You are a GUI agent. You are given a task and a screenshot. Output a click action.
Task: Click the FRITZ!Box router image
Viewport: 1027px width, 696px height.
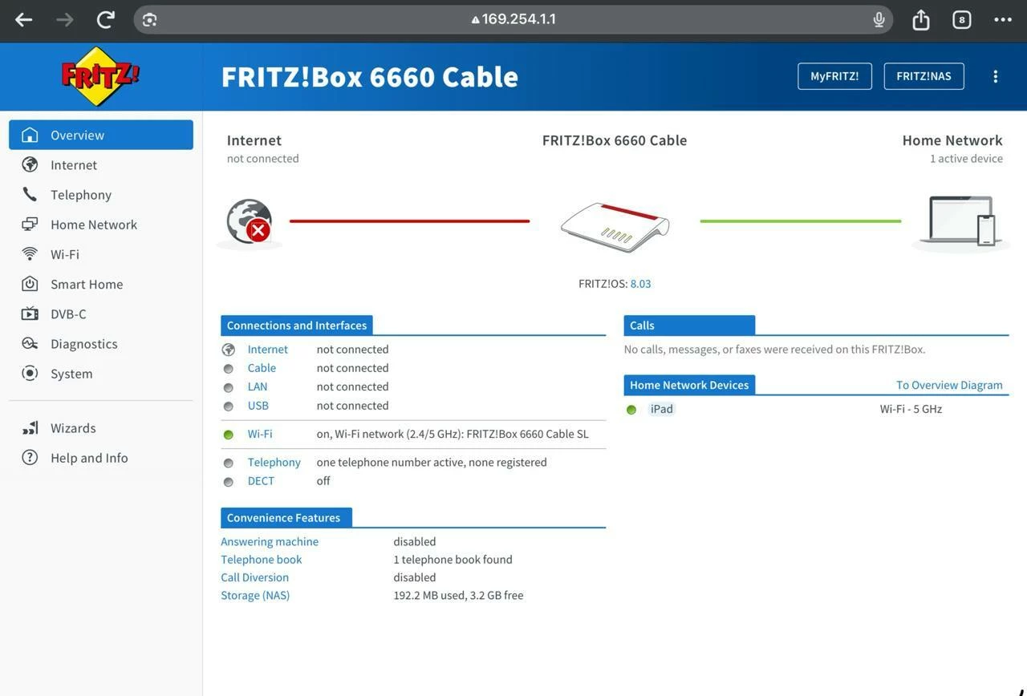(x=615, y=227)
